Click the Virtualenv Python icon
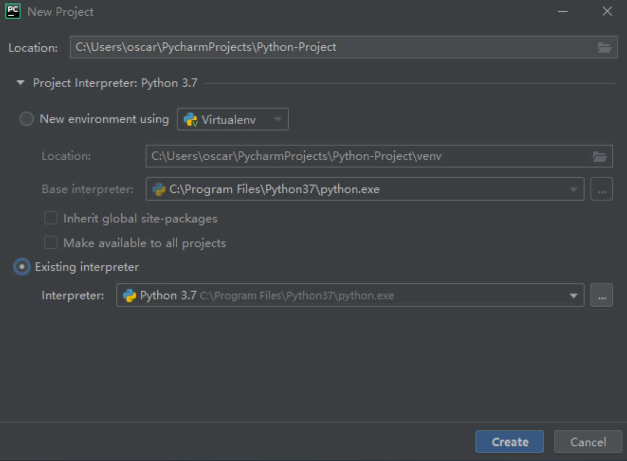 point(190,119)
